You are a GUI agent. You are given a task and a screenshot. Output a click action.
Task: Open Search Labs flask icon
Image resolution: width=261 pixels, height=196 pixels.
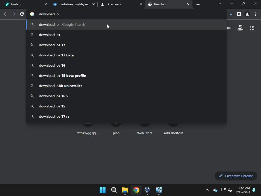[x=240, y=28]
